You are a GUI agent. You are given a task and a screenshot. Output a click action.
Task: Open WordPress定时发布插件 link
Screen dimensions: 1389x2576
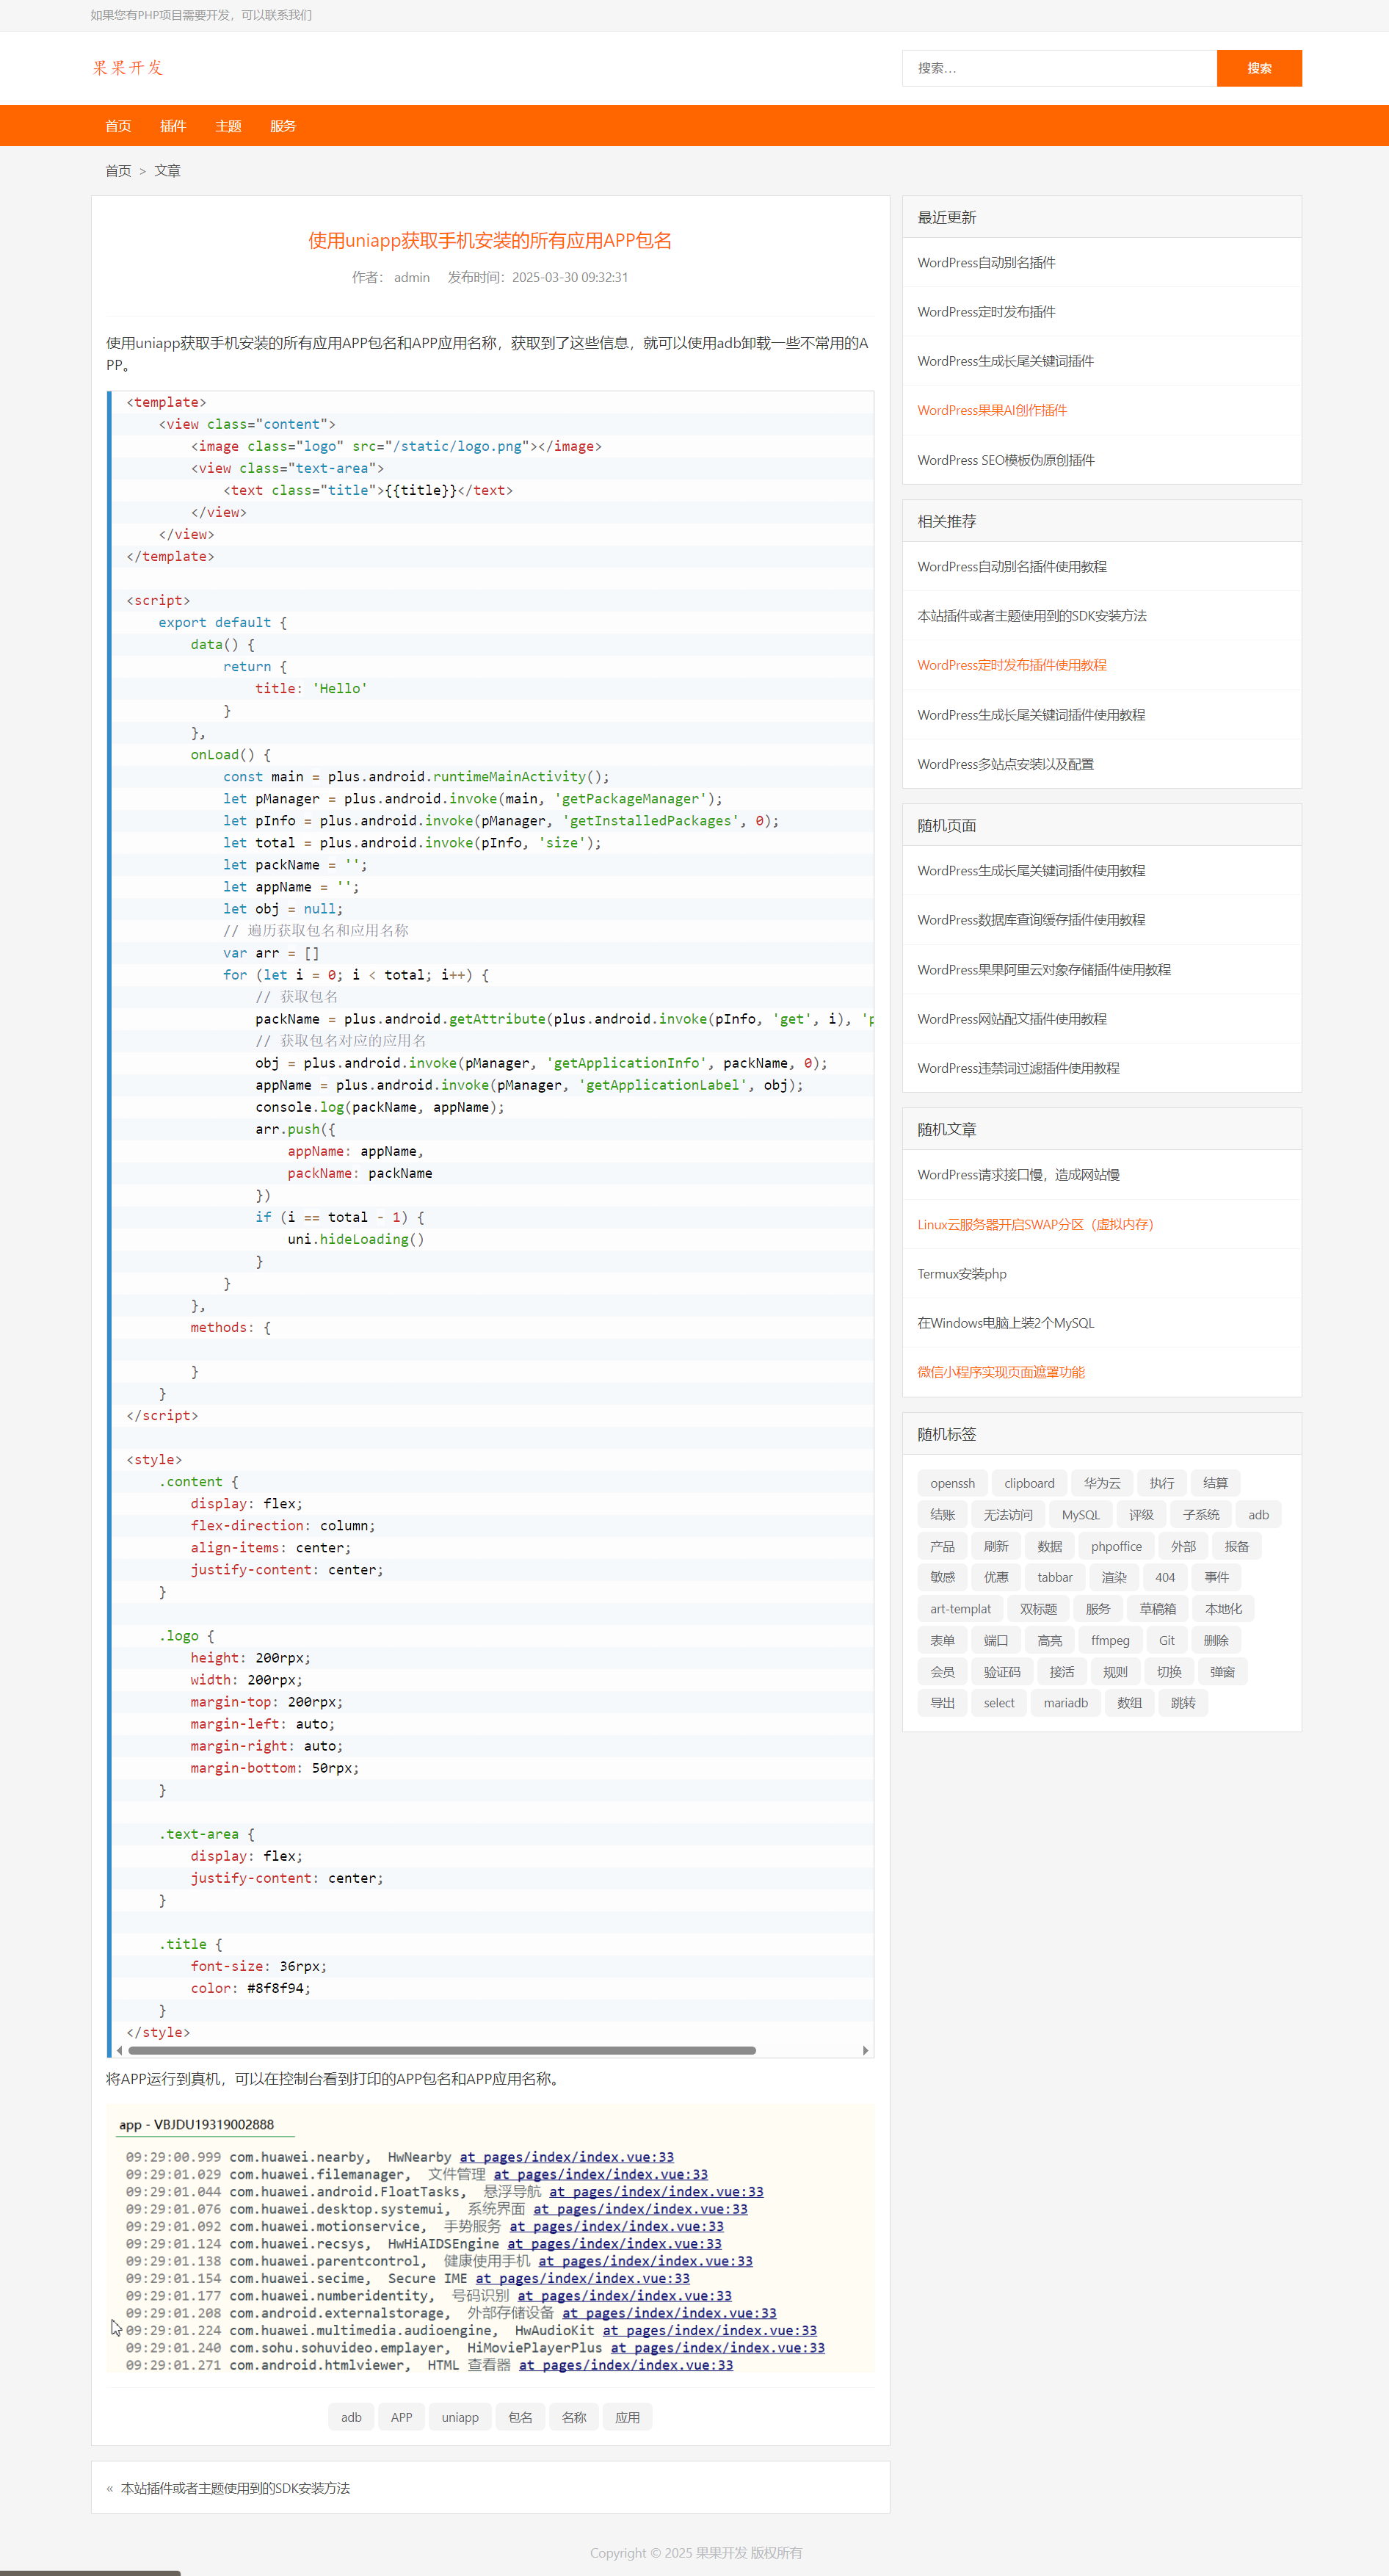click(x=986, y=312)
